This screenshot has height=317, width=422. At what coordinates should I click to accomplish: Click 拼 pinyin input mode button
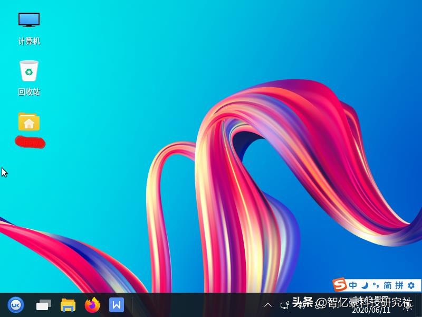point(399,285)
